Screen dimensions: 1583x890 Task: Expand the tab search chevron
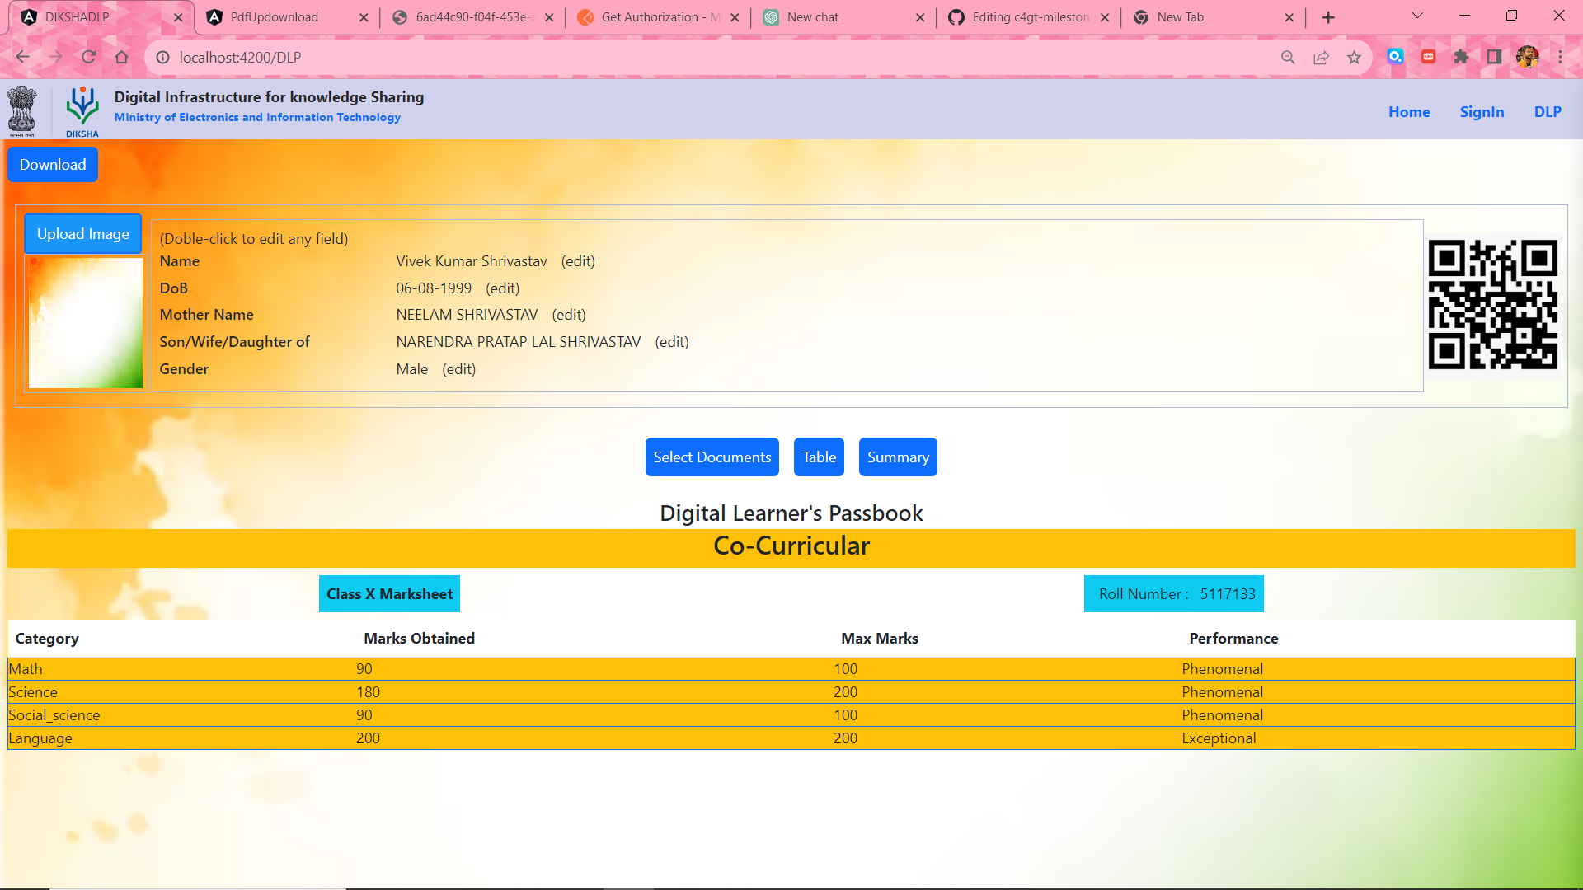click(x=1417, y=16)
